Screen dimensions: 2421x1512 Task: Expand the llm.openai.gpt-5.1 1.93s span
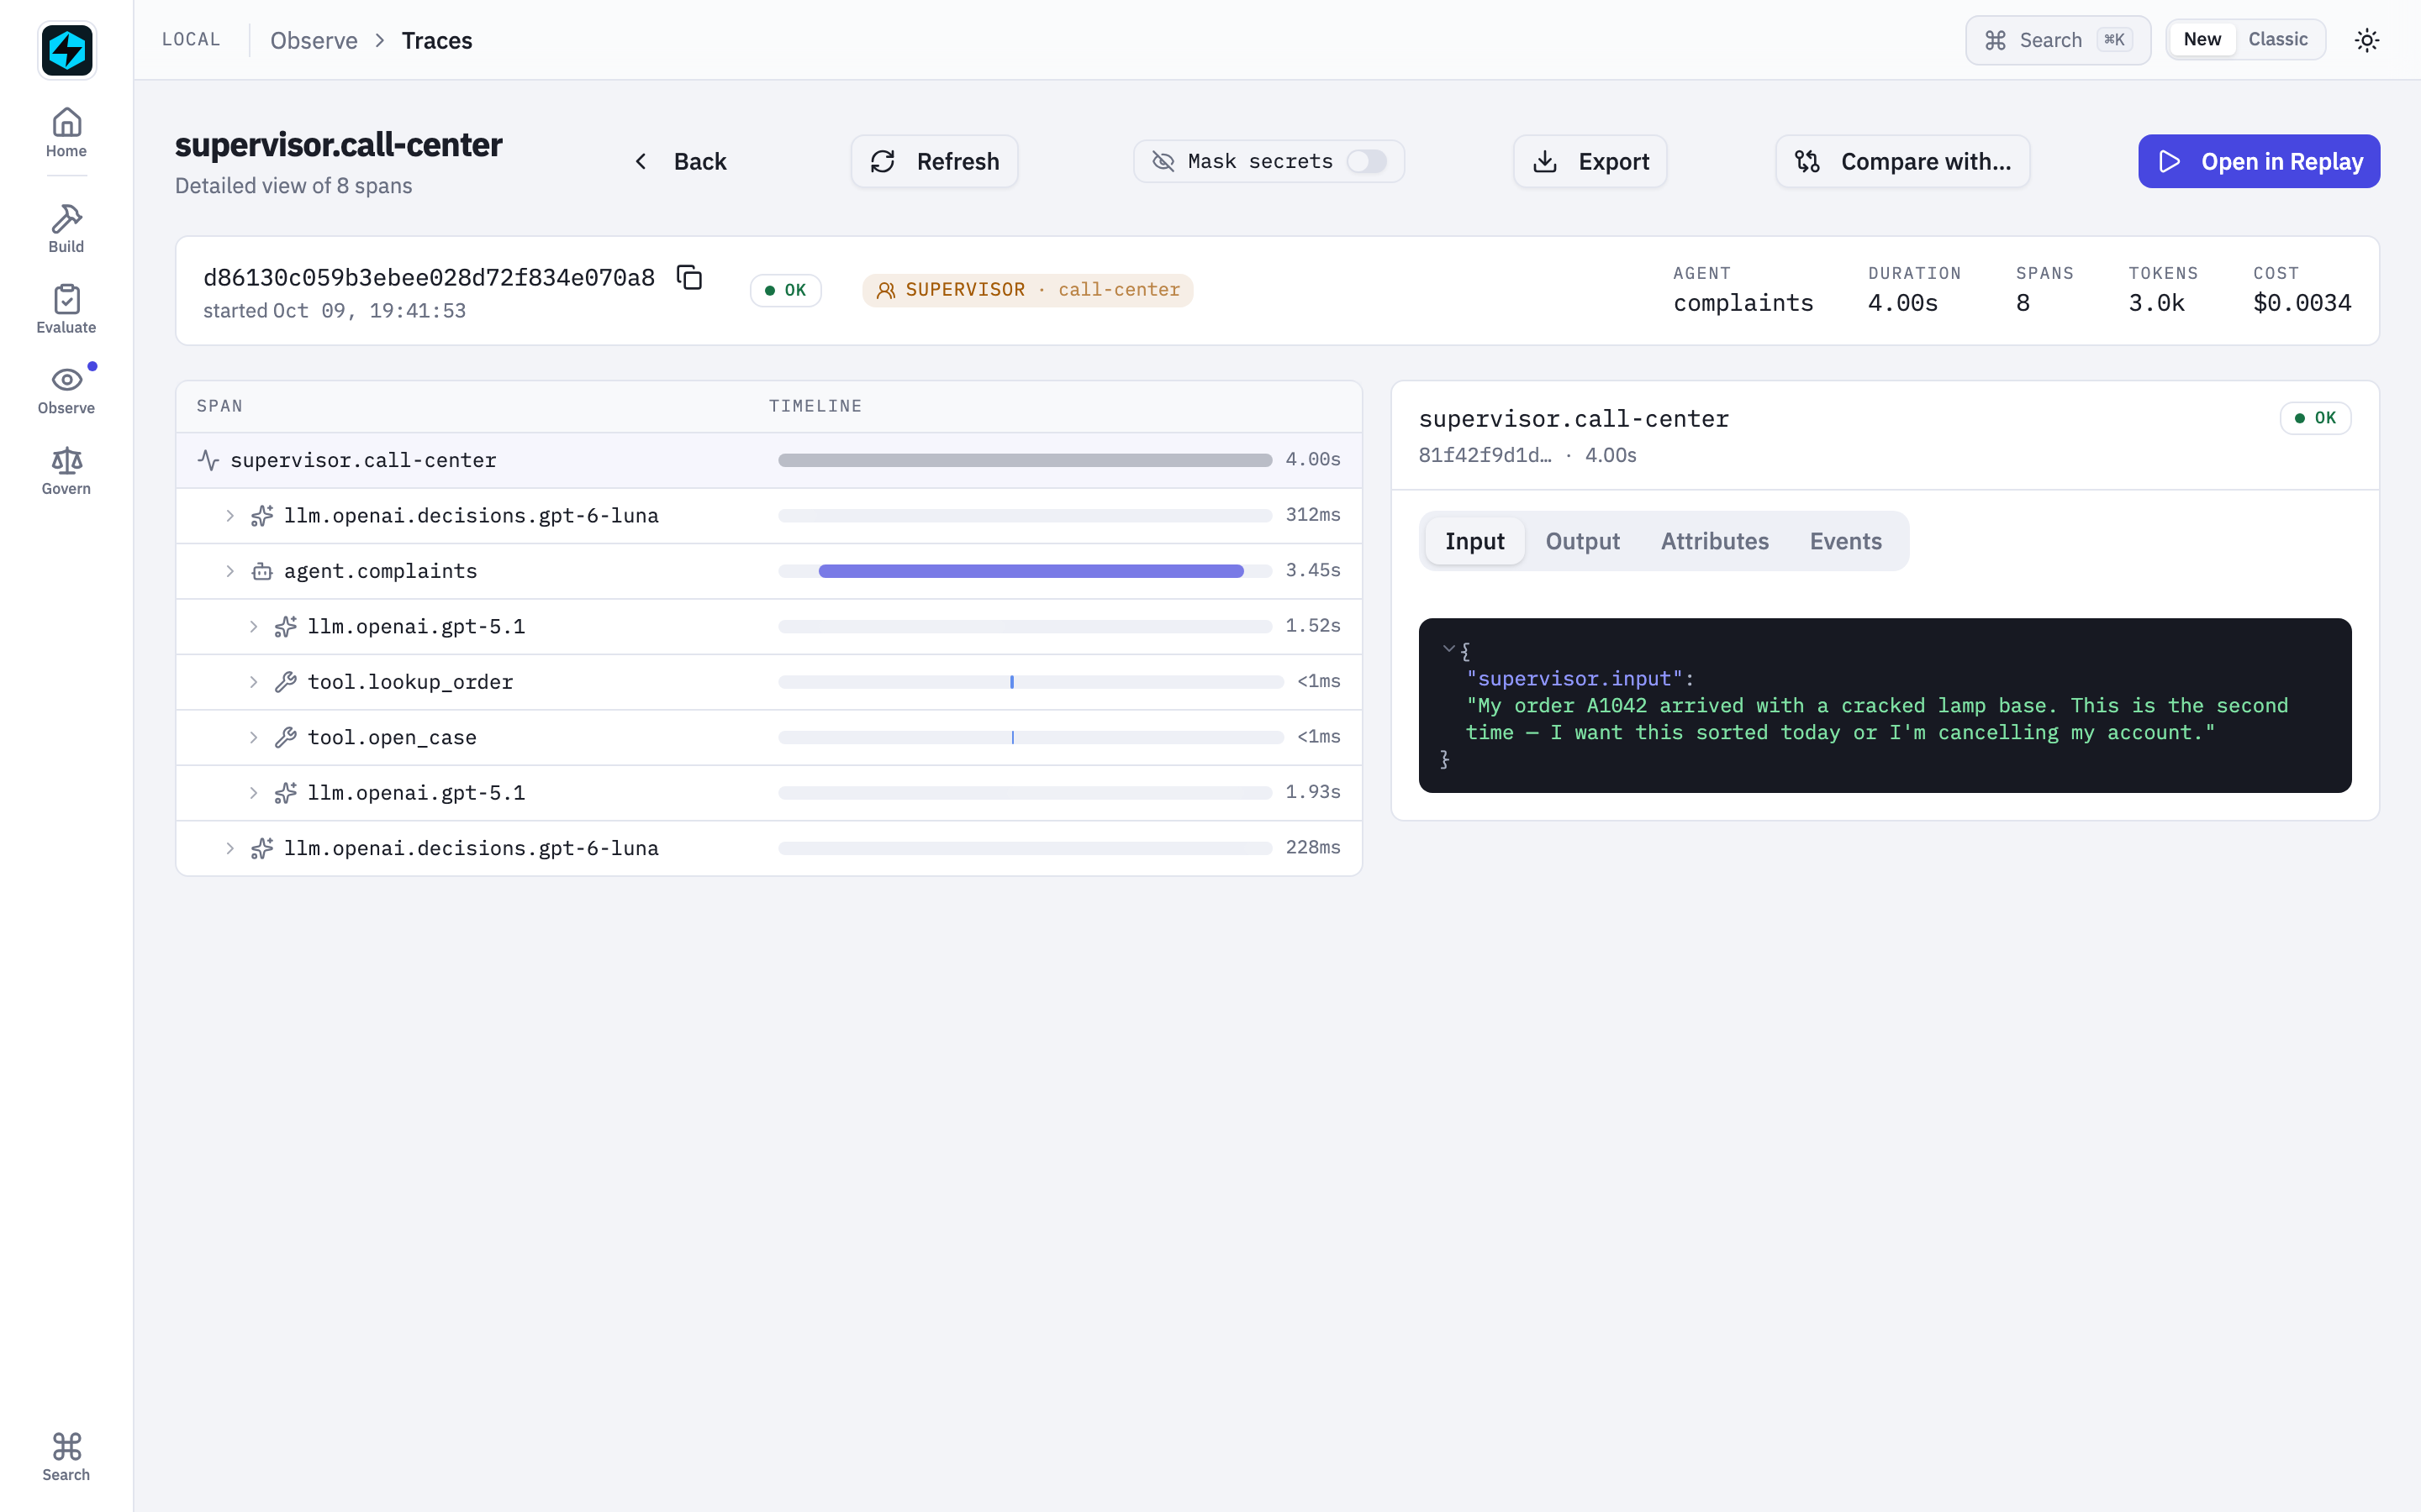[254, 793]
